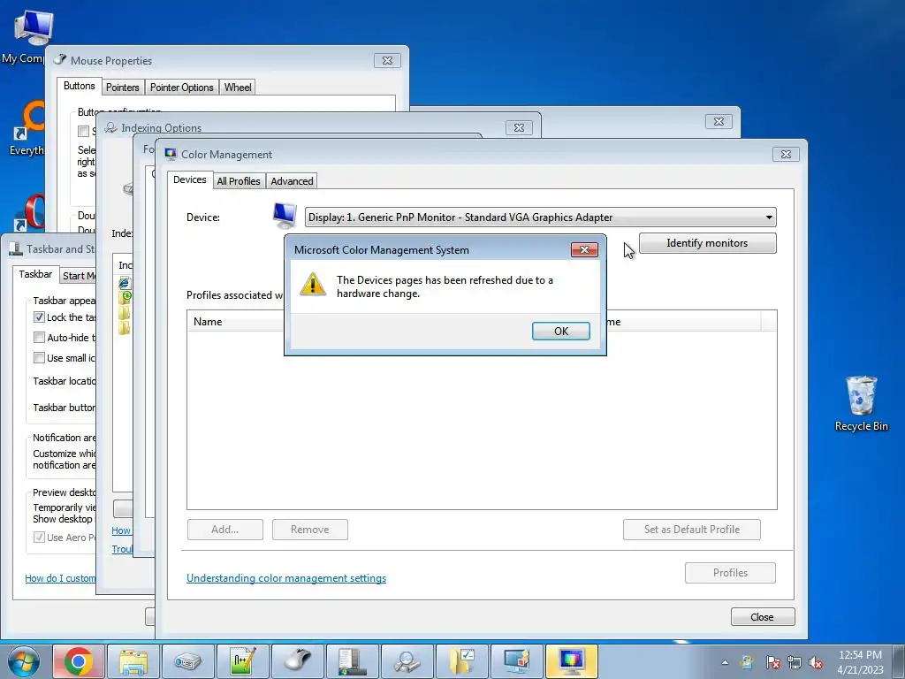
Task: Close the Microsoft Color Management System dialog
Action: coord(584,249)
